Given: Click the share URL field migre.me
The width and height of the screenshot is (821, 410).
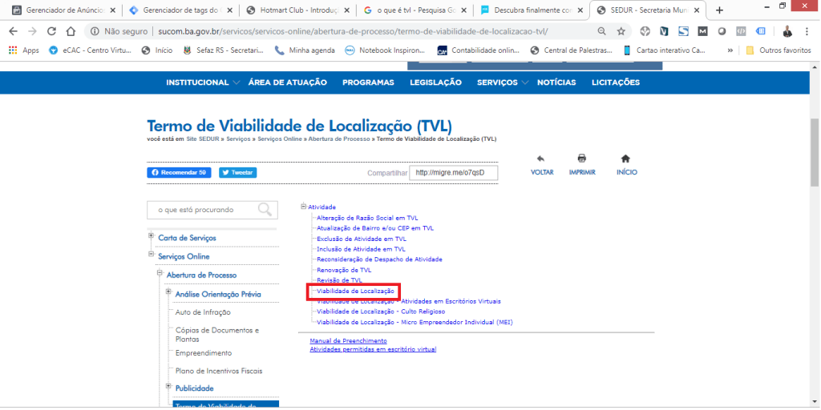Looking at the screenshot, I should pyautogui.click(x=454, y=173).
